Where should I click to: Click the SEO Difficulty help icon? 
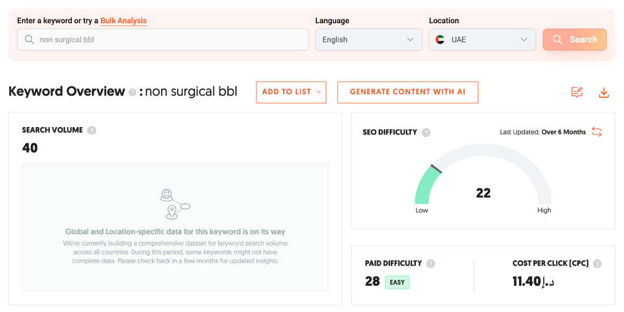coord(426,132)
